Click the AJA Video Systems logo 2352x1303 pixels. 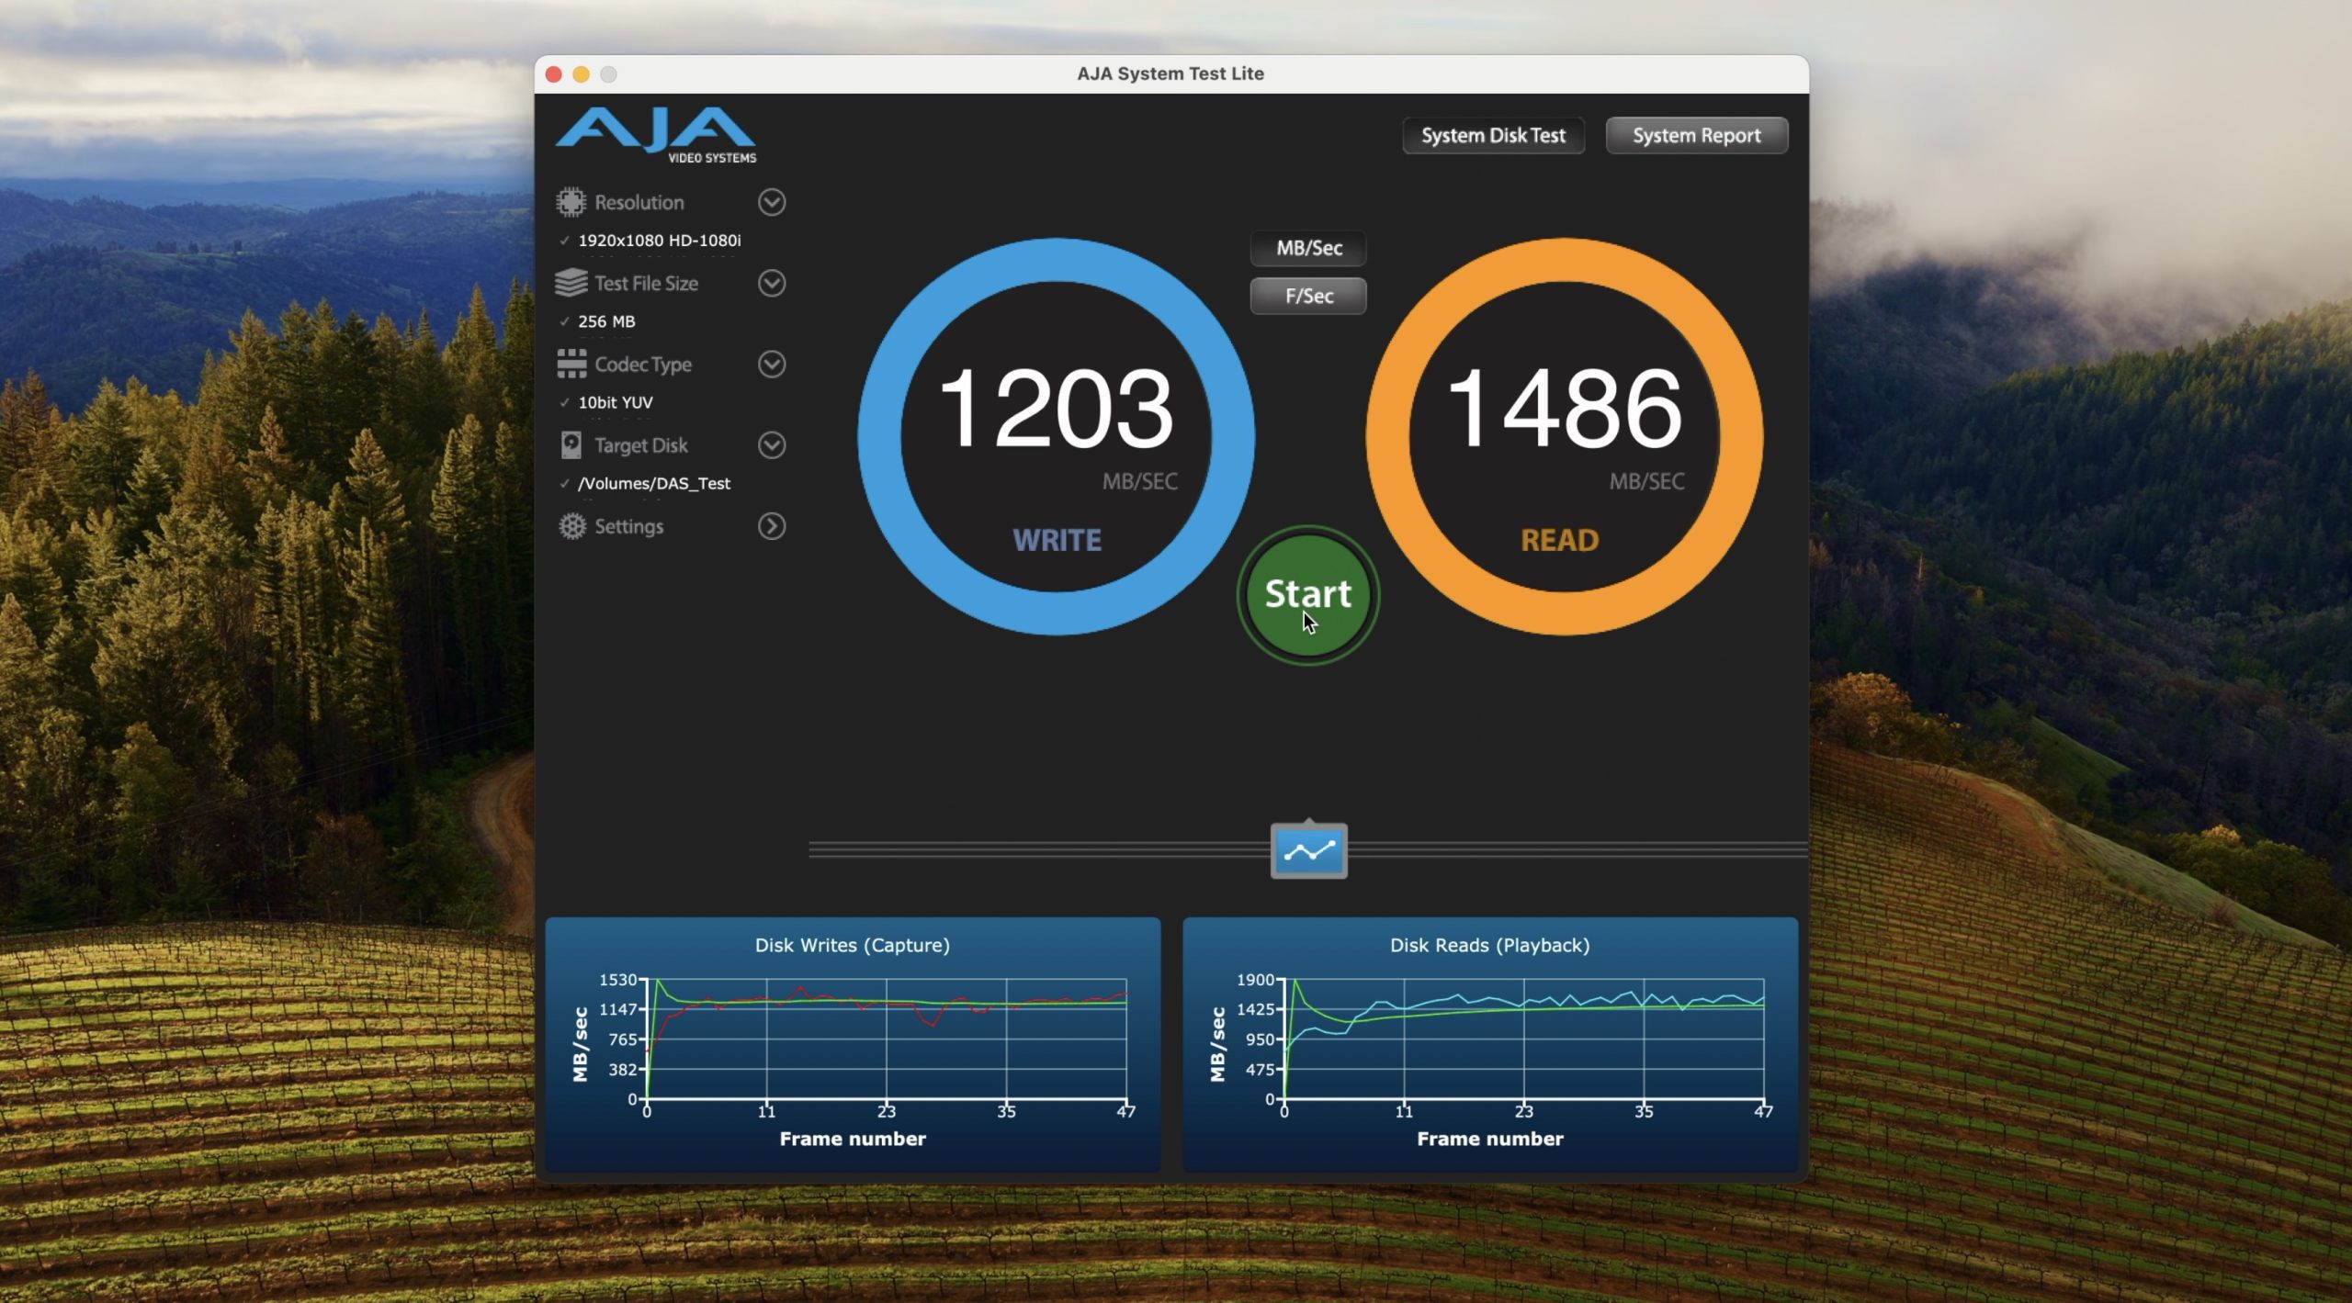coord(656,135)
